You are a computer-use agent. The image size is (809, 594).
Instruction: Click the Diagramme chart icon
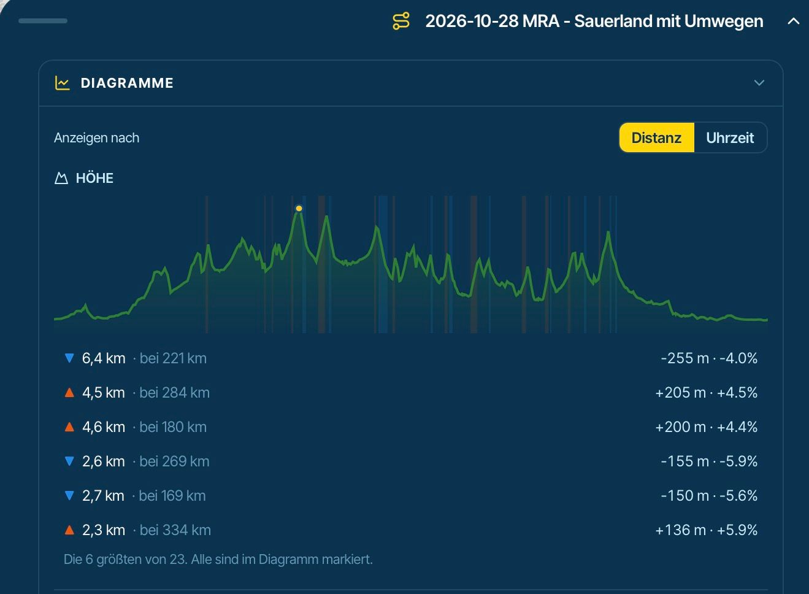[x=62, y=83]
